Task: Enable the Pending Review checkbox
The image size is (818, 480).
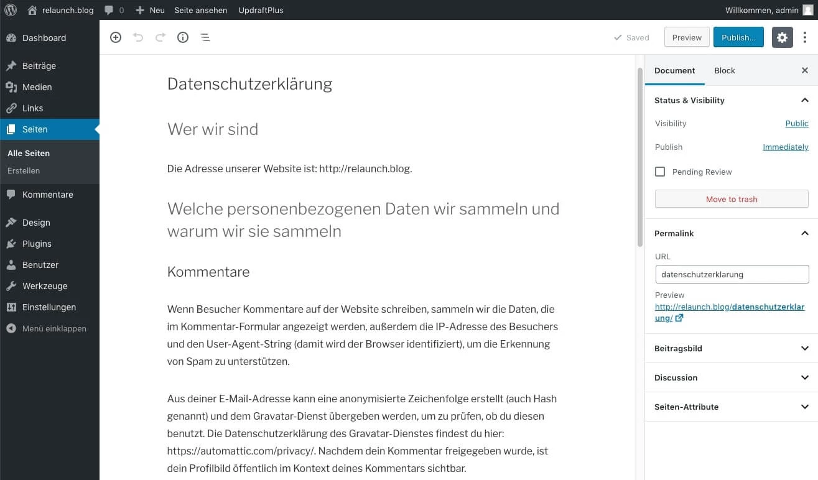Action: point(660,172)
